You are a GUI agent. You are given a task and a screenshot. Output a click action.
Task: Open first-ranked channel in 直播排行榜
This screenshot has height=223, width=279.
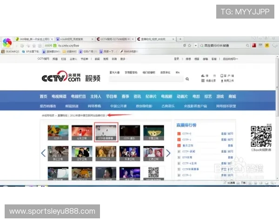187,133
